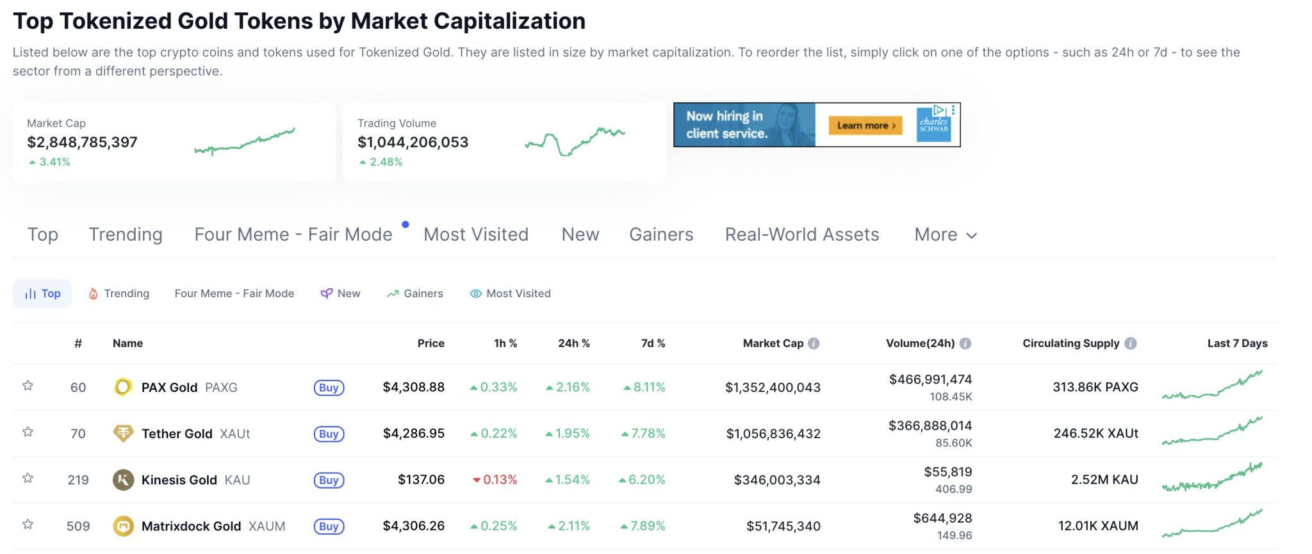Open the Four Meme - Fair Mode tab

[x=293, y=234]
